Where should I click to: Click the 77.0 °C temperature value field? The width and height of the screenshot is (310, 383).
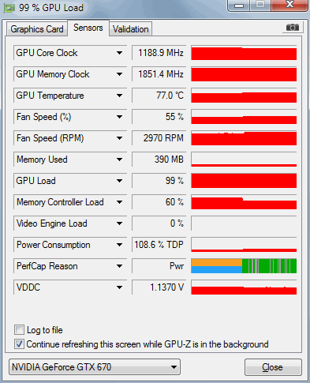[159, 96]
